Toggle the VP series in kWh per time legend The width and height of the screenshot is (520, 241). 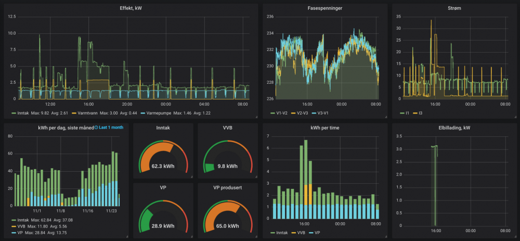(316, 233)
